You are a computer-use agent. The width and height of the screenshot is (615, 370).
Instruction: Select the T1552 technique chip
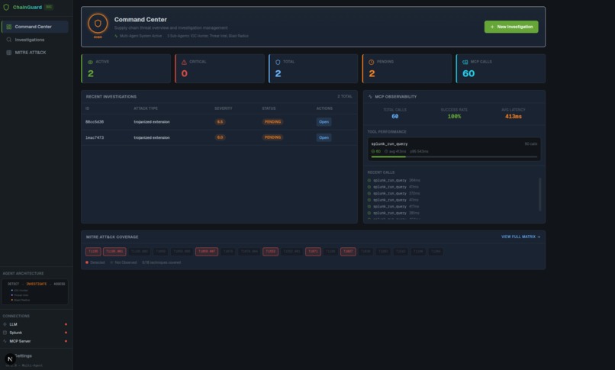[x=270, y=252]
